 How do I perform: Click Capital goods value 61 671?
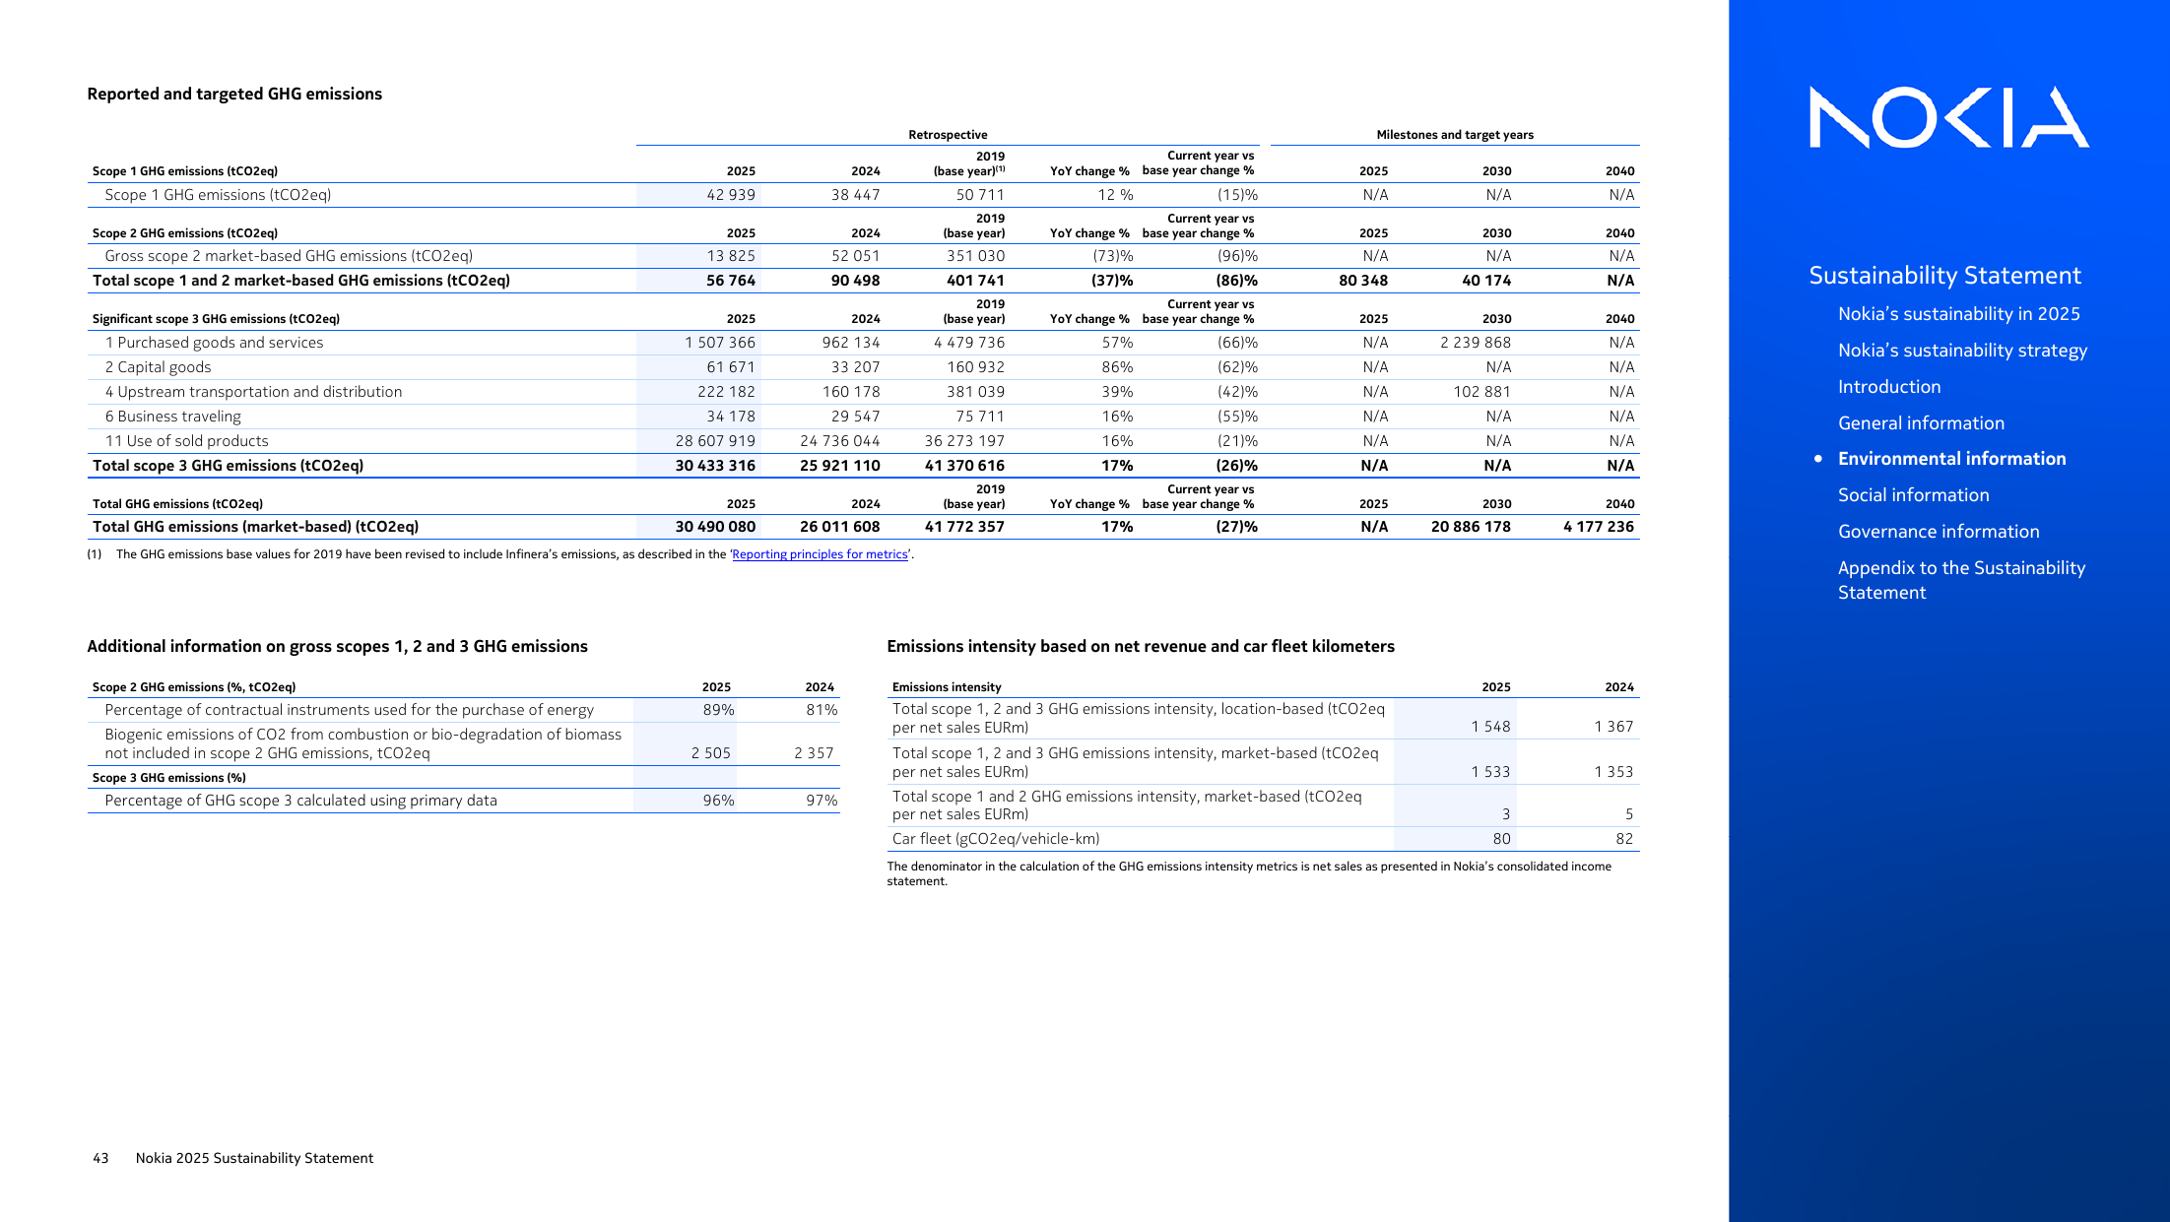(731, 367)
